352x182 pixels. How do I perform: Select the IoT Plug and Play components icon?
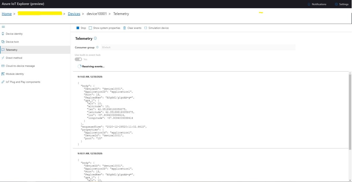click(3, 82)
